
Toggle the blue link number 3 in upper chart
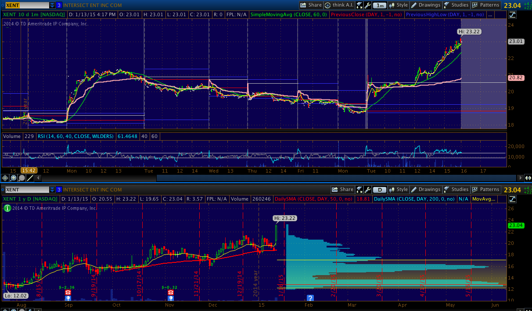click(x=58, y=5)
